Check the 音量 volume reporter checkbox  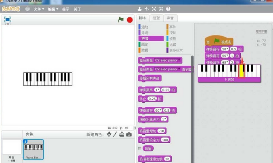pyautogui.click(x=140, y=148)
